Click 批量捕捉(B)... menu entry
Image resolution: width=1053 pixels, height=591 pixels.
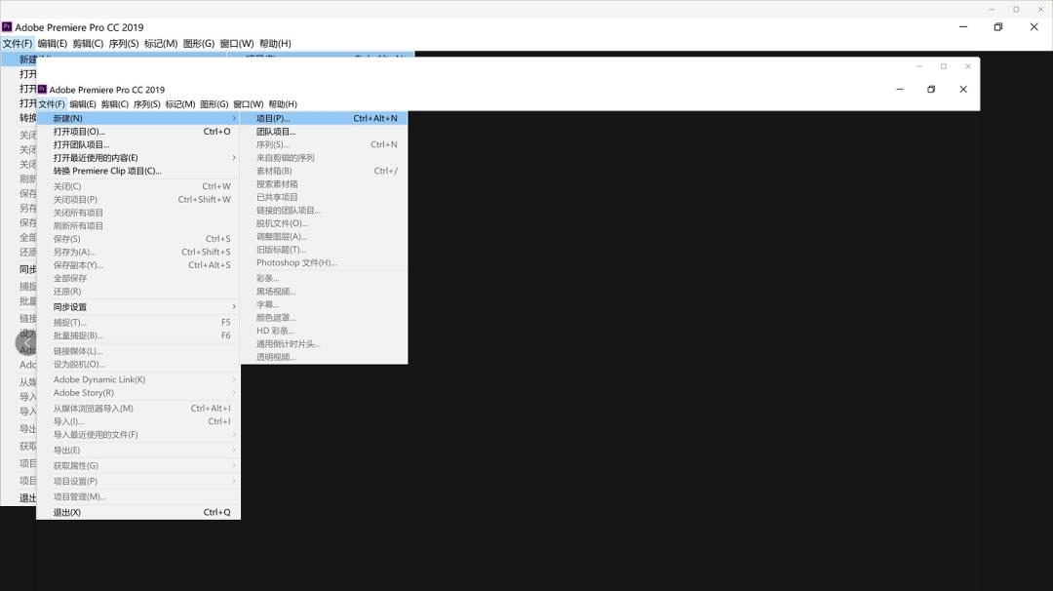pos(138,335)
